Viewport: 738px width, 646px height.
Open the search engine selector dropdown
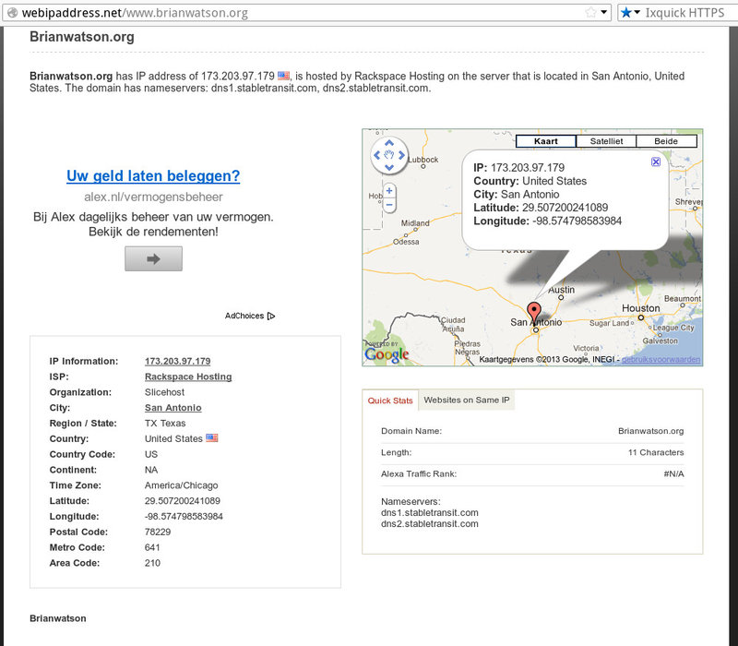click(x=631, y=13)
